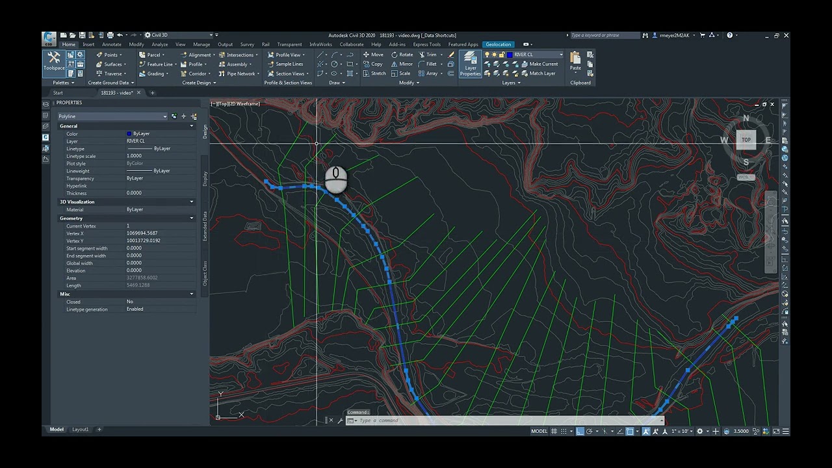This screenshot has width=832, height=468.
Task: Click the Quick Select icon in Properties
Action: pos(194,116)
